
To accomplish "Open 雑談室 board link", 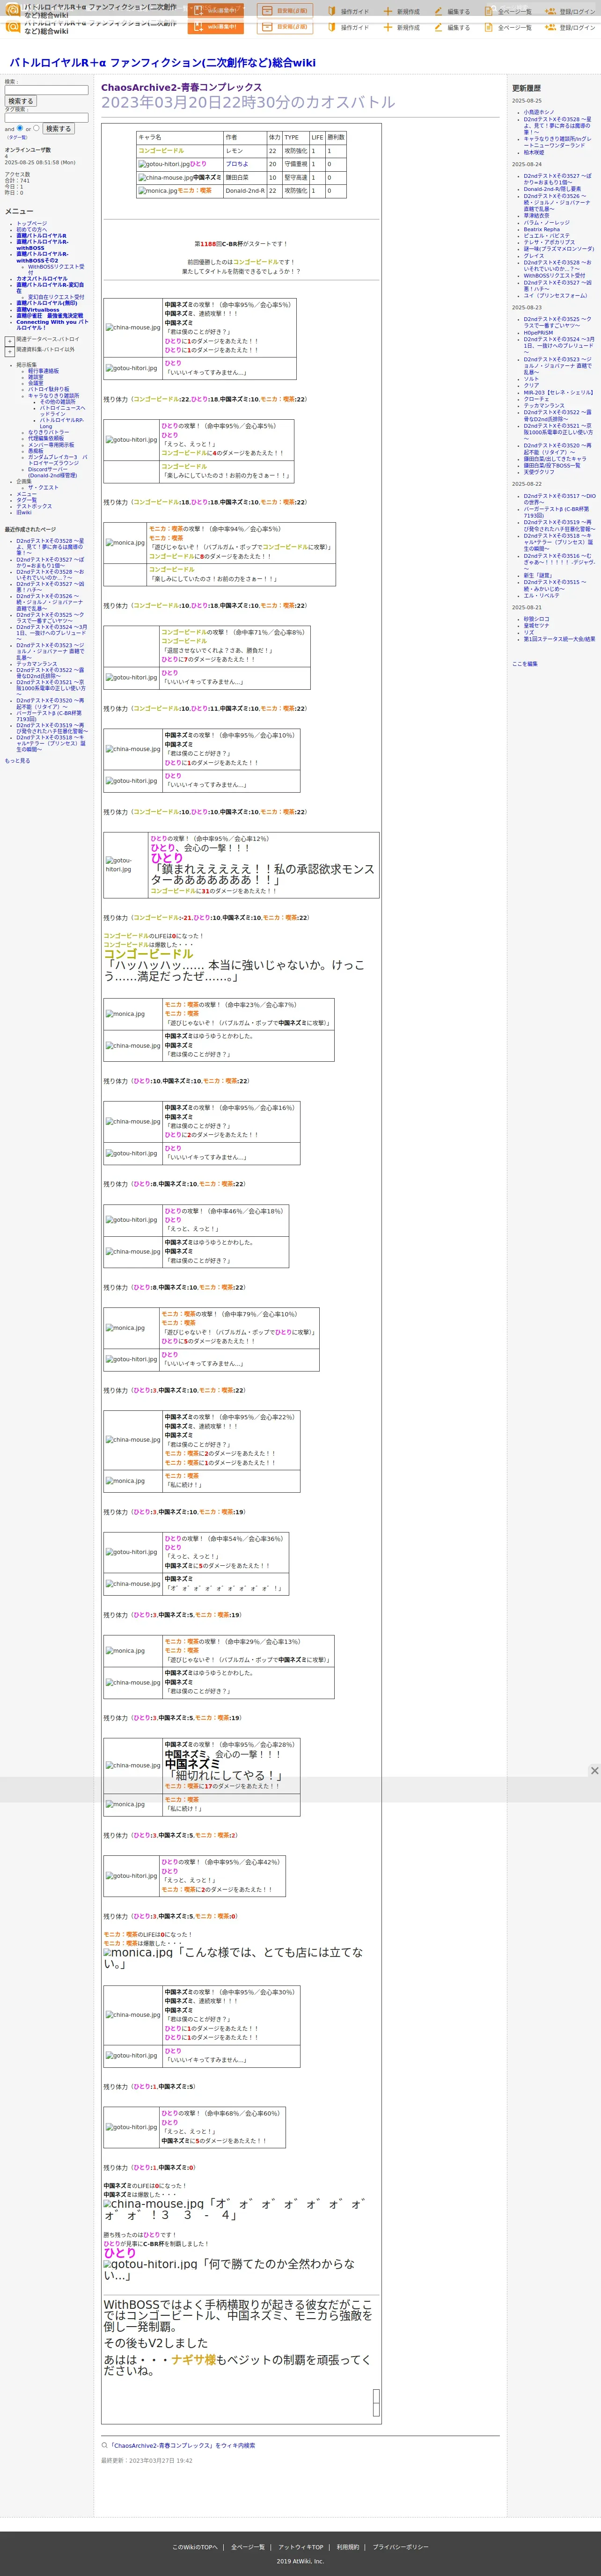I will tap(36, 377).
